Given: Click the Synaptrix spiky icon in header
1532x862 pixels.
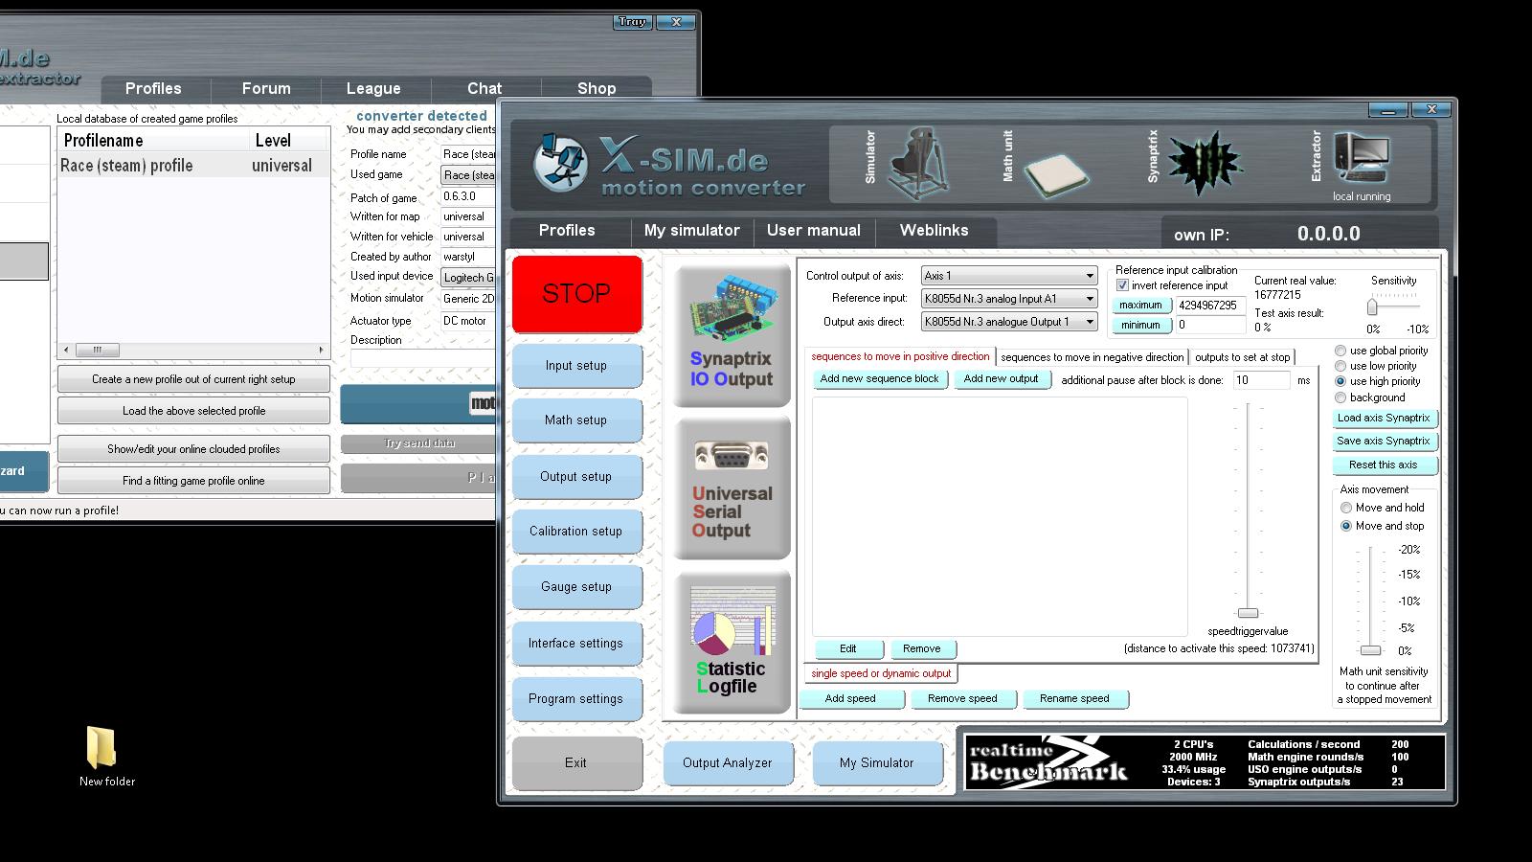Looking at the screenshot, I should [x=1205, y=163].
